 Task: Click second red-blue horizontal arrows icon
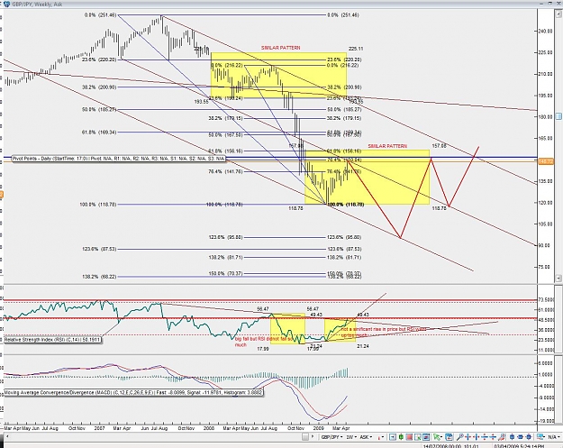tap(477, 437)
